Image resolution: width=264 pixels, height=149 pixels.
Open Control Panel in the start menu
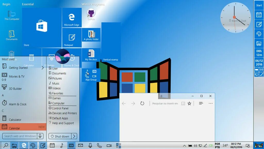59,108
